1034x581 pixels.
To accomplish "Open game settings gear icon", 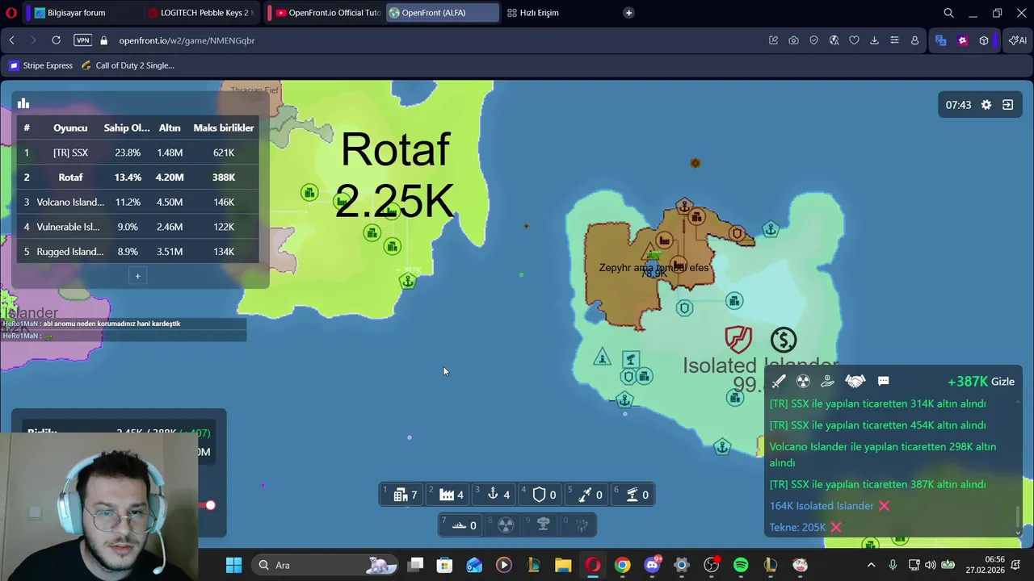I will click(x=986, y=105).
